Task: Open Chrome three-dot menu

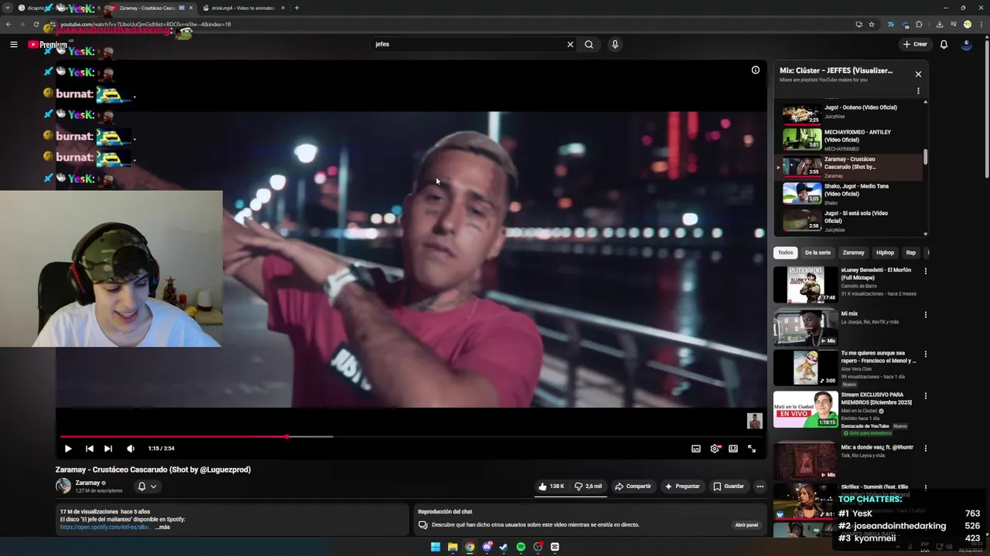Action: pyautogui.click(x=981, y=24)
